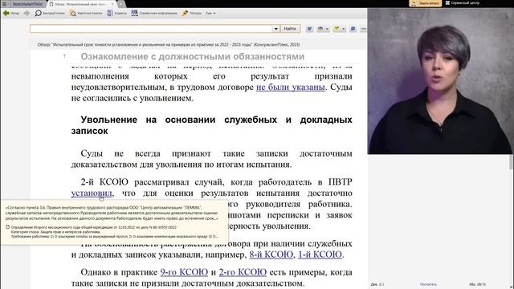Screen dimensions: 514x289
Task: Open the 8-й КСОЮ link
Action: pos(271,254)
